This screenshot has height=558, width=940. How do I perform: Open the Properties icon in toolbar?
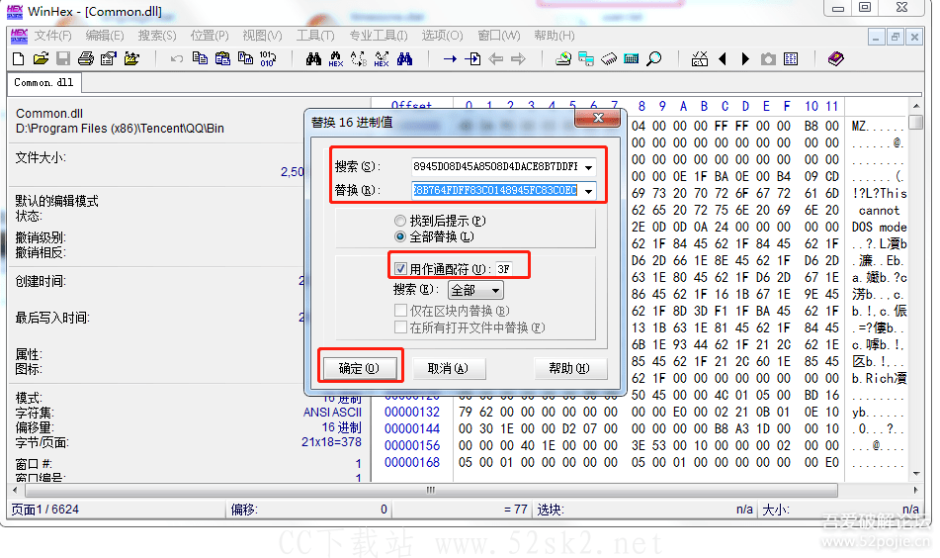109,58
